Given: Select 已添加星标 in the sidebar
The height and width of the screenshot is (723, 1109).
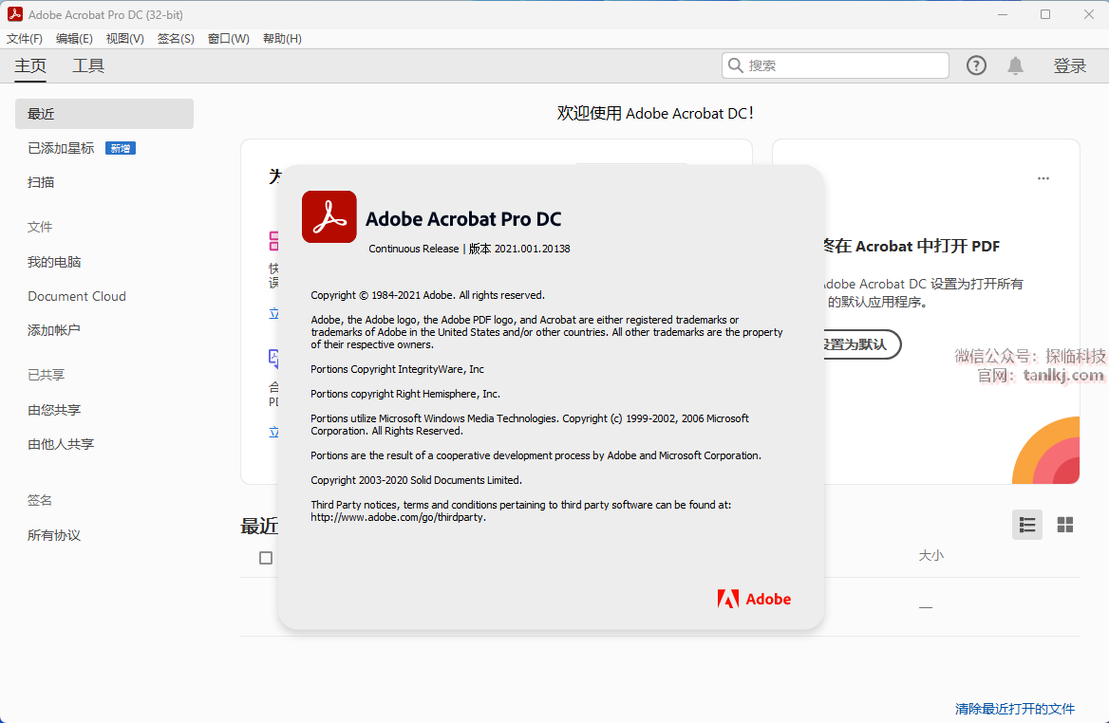Looking at the screenshot, I should 61,148.
